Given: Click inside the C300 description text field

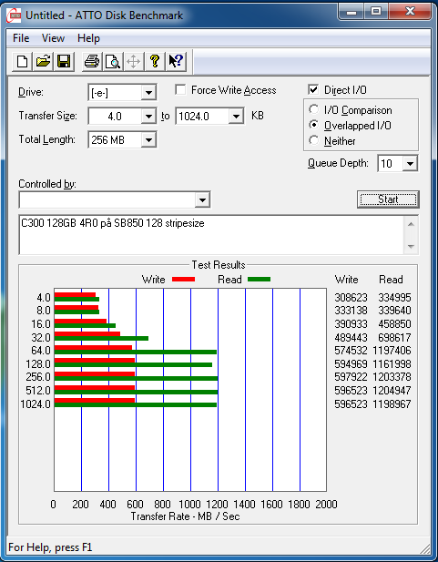Looking at the screenshot, I should (212, 235).
